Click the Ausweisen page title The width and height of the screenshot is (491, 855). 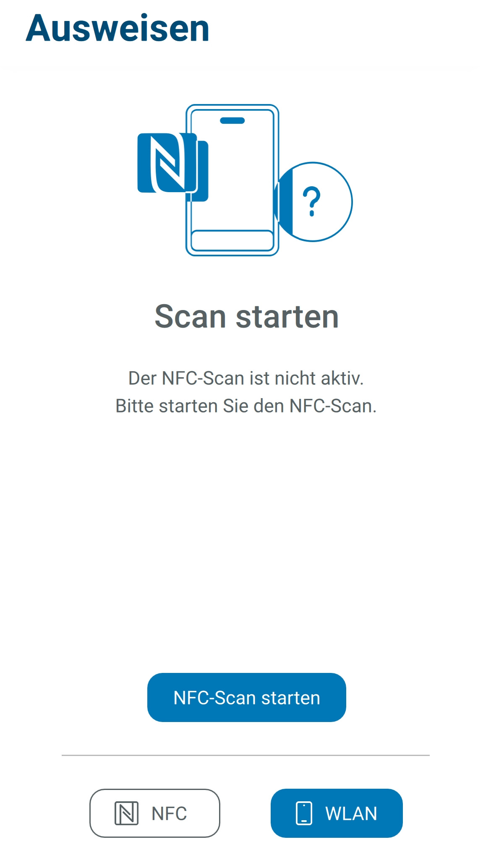pyautogui.click(x=118, y=29)
